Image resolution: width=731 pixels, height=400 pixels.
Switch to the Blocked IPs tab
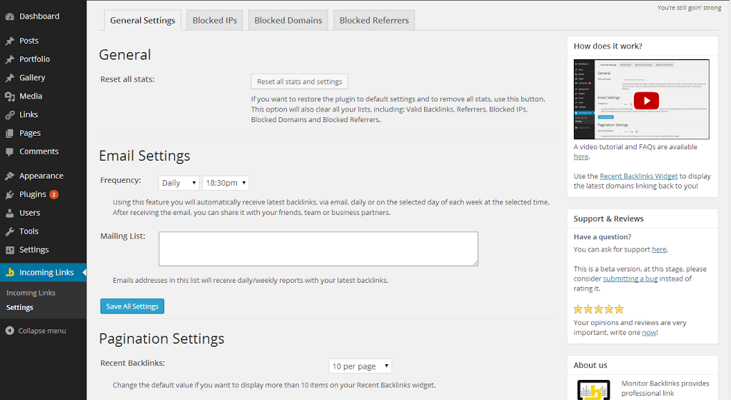214,21
